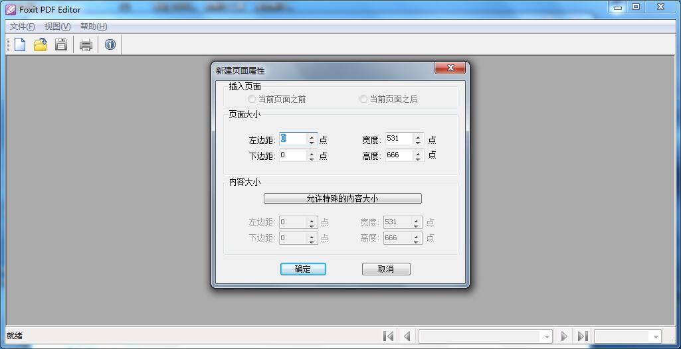The image size is (681, 349).
Task: Go to first page navigation icon
Action: [x=389, y=336]
